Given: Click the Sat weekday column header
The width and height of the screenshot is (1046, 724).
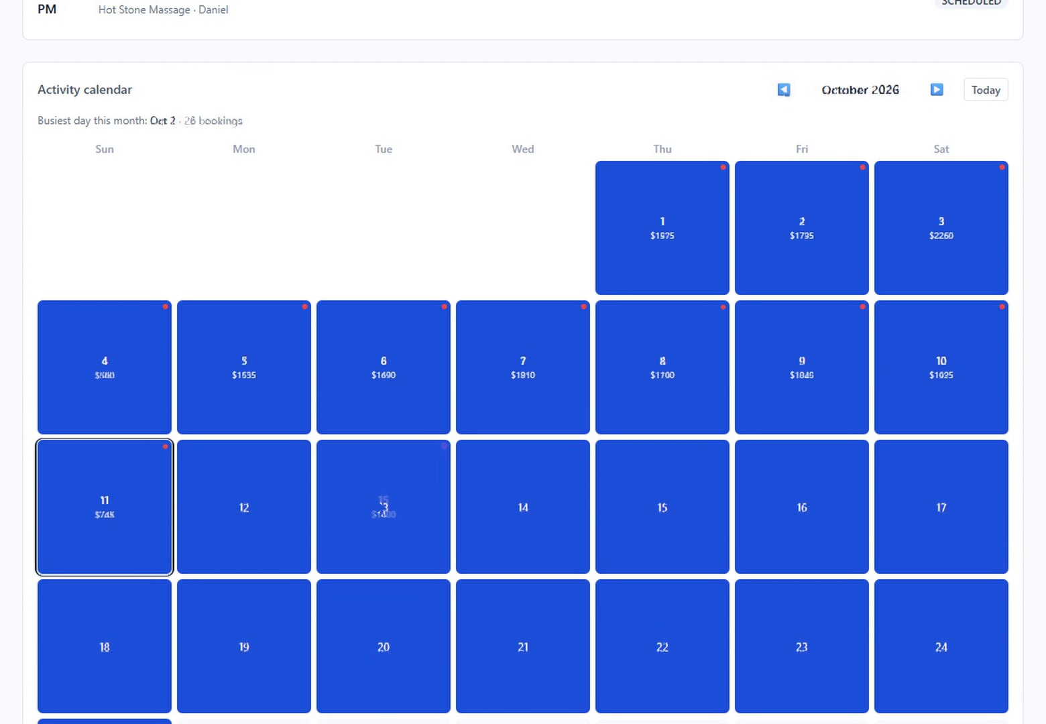Looking at the screenshot, I should point(941,149).
